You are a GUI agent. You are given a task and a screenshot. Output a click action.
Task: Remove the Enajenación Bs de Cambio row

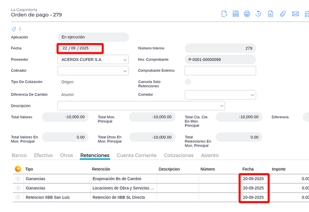(x=18, y=179)
